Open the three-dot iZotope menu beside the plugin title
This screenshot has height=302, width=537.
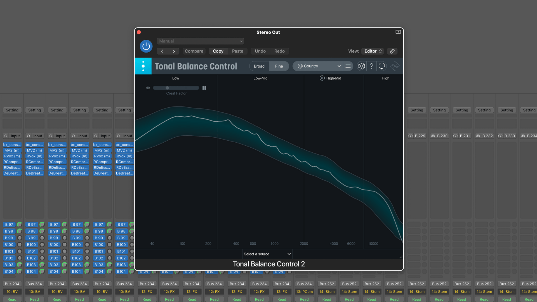coord(143,66)
